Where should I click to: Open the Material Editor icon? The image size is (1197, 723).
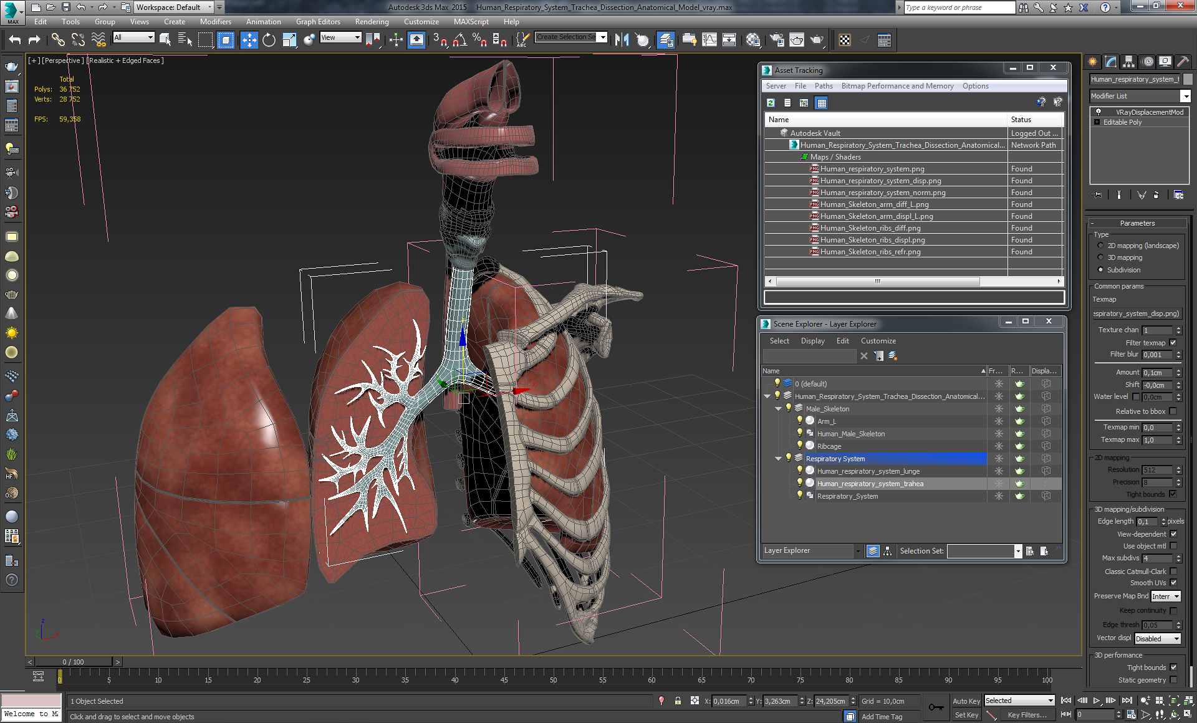pyautogui.click(x=753, y=41)
